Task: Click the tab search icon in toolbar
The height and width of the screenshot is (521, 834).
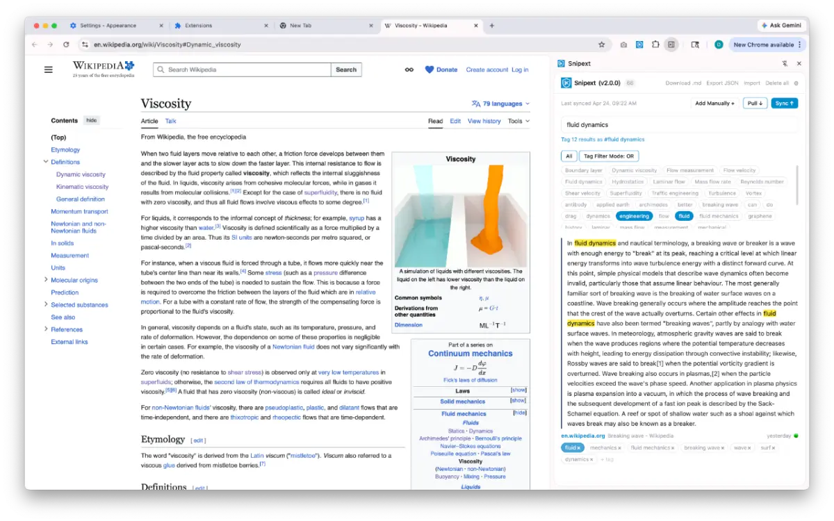Action: (695, 44)
